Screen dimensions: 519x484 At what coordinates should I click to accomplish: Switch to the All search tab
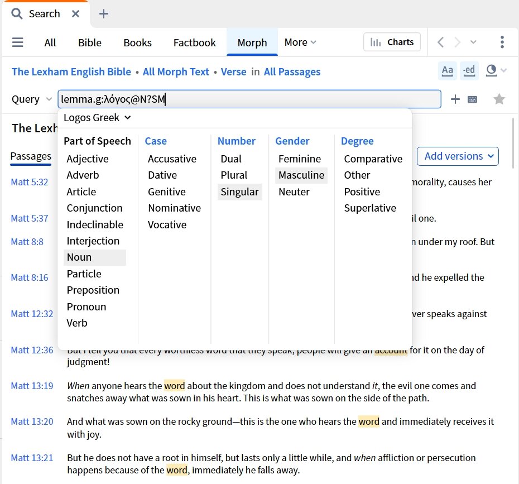[x=50, y=42]
